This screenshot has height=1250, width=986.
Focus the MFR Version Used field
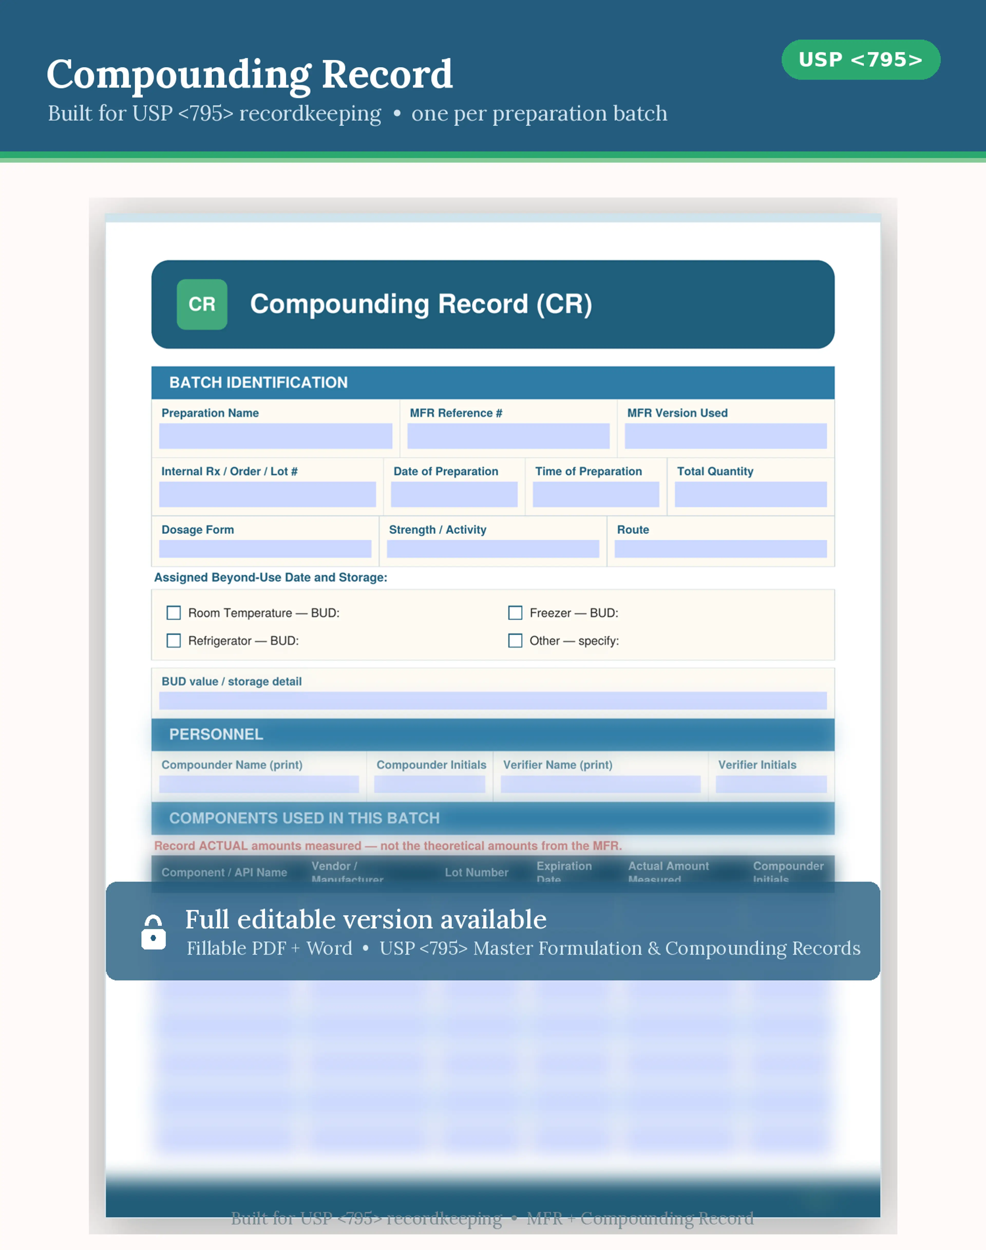coord(725,436)
